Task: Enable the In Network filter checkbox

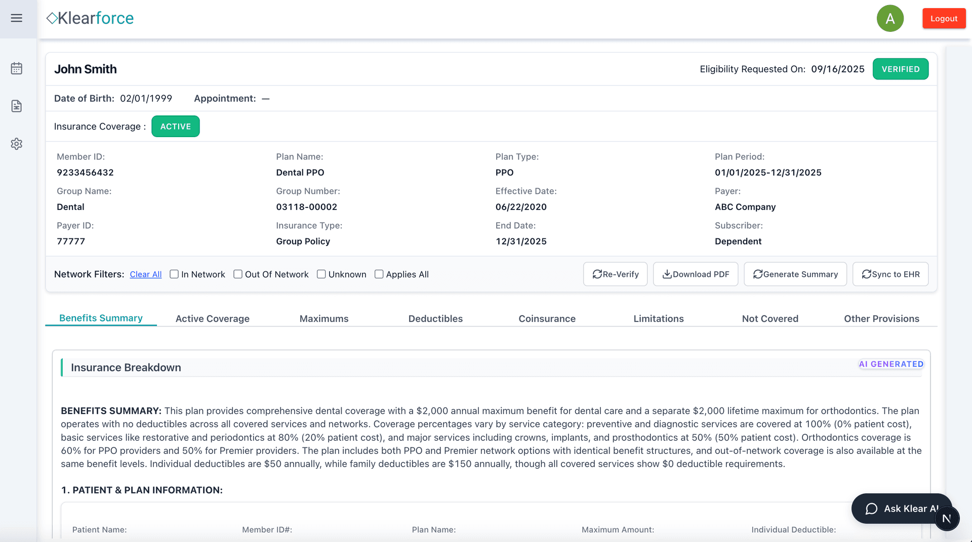Action: (x=174, y=274)
